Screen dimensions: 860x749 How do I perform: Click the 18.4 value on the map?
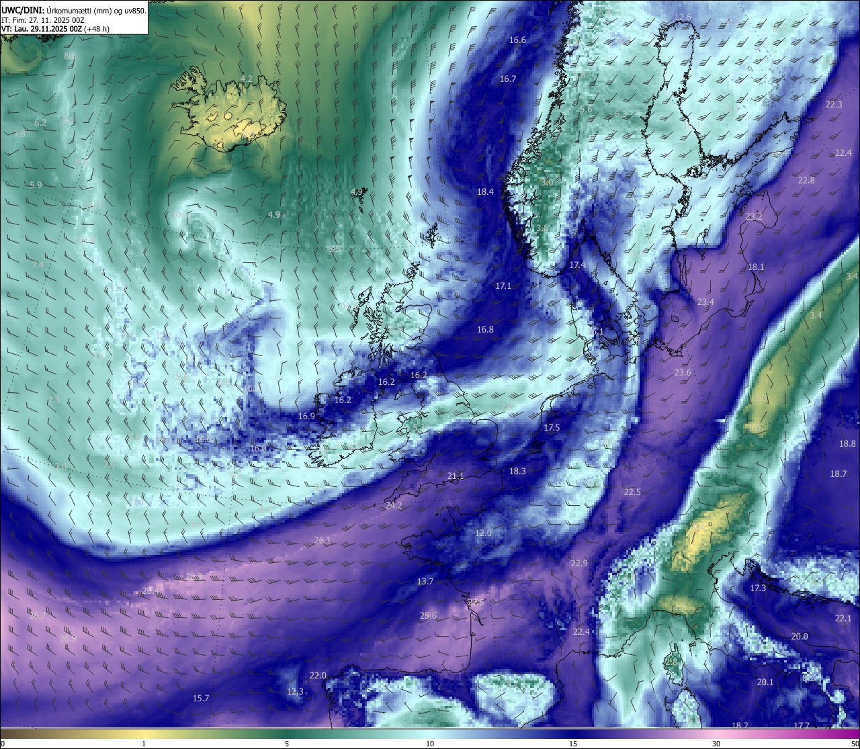coord(485,192)
